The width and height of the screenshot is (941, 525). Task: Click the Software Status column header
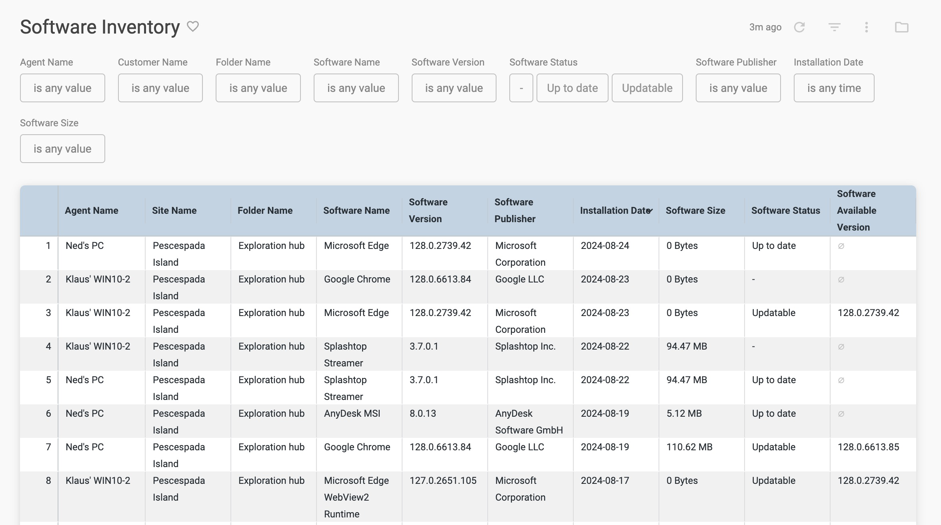coord(785,211)
